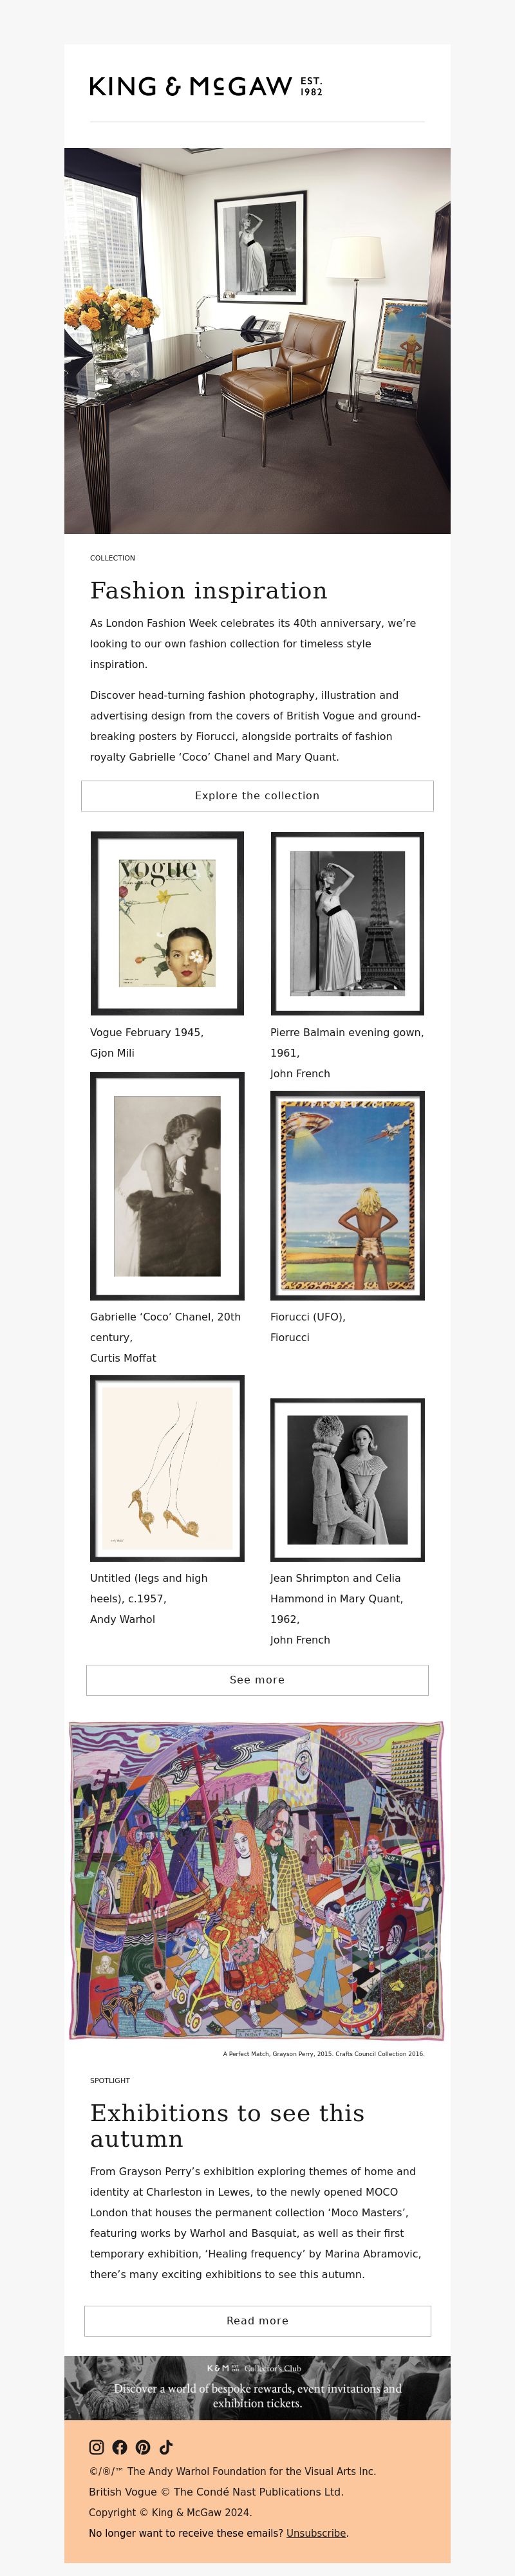This screenshot has width=515, height=2576.
Task: Click Exhibitions to see this autumn heading
Action: (227, 2125)
